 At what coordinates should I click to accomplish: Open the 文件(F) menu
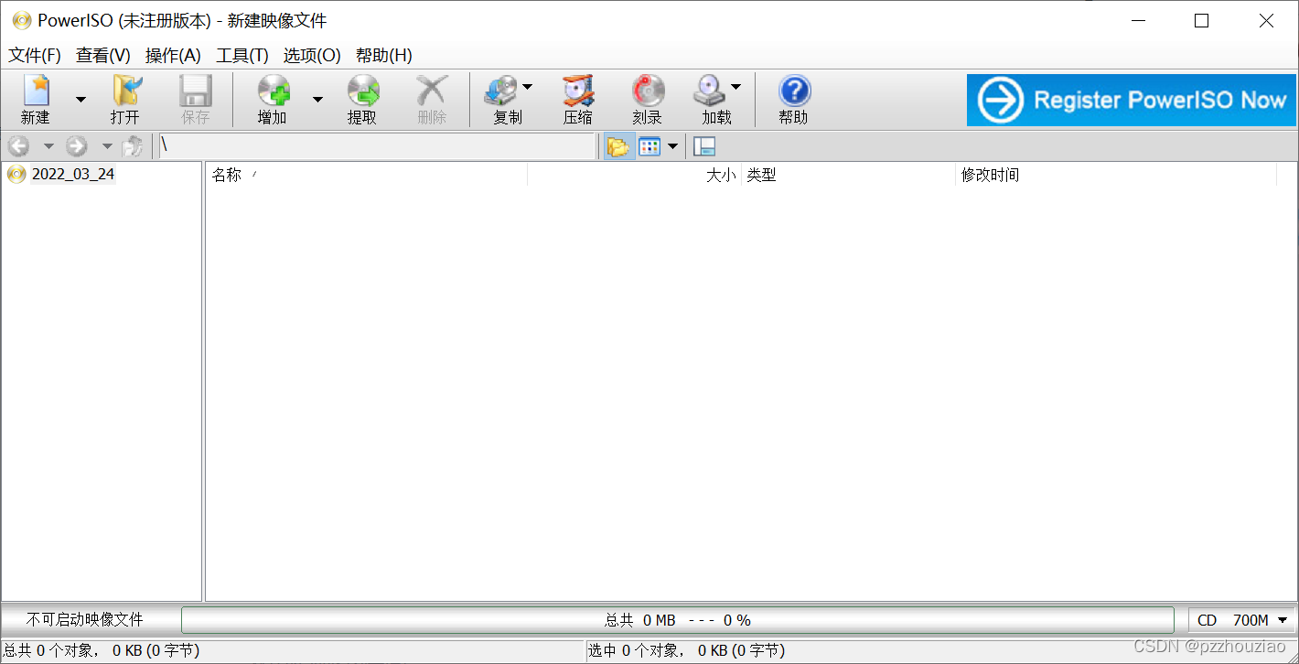coord(35,56)
